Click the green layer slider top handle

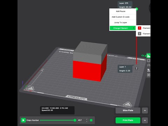[136, 9]
